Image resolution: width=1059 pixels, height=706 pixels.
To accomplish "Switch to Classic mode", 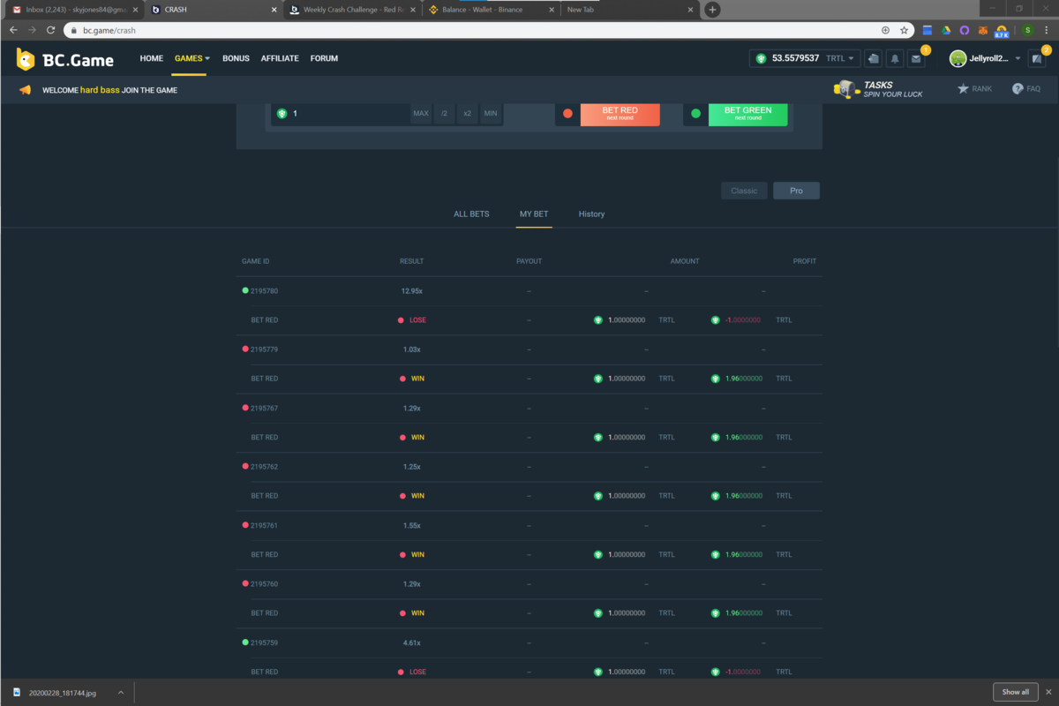I will point(744,191).
